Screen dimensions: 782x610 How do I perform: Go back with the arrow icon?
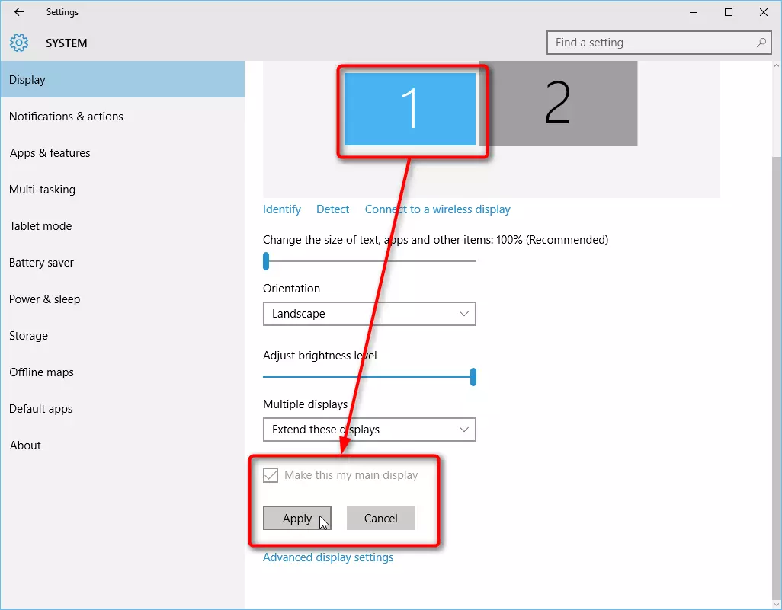[x=19, y=12]
